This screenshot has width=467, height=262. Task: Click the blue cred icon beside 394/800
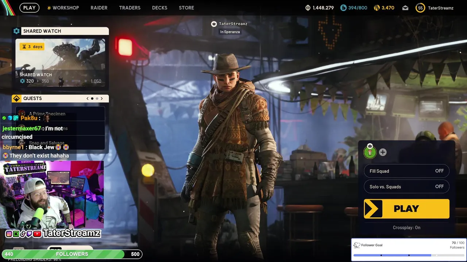tap(343, 8)
